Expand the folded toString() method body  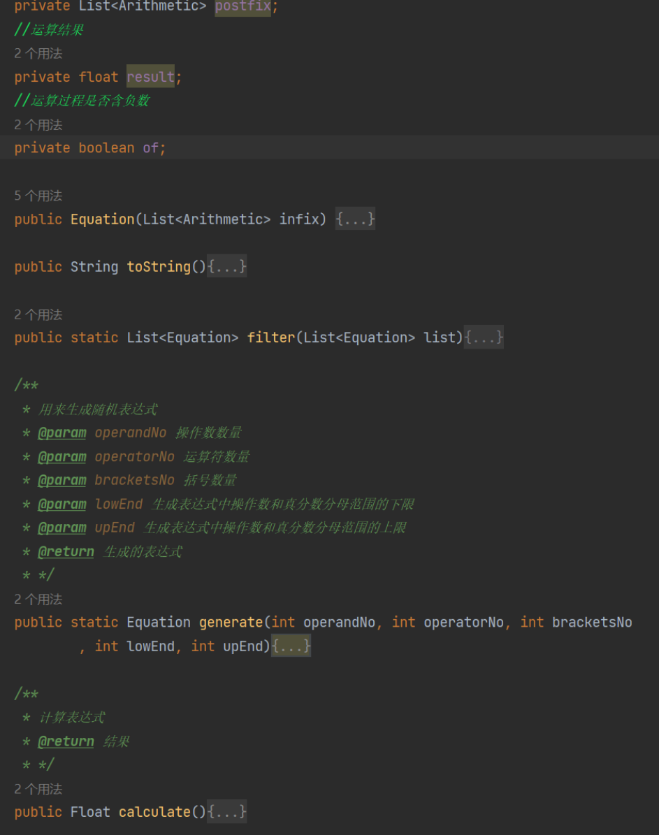(x=226, y=267)
